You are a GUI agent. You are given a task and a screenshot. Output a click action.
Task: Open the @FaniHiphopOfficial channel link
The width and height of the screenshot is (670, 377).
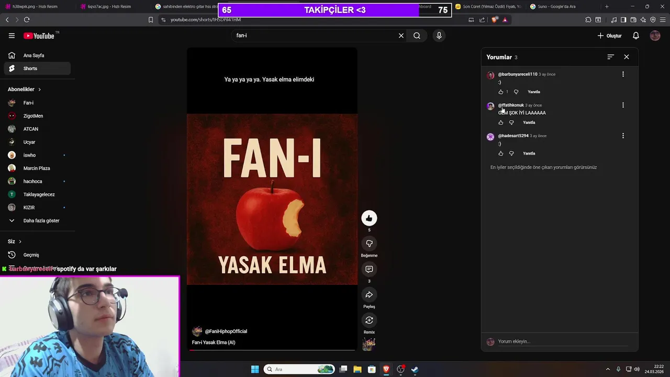click(226, 331)
